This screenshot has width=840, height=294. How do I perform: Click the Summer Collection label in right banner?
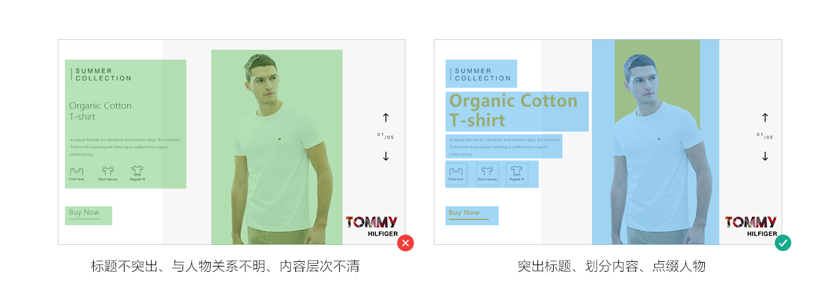pyautogui.click(x=482, y=74)
